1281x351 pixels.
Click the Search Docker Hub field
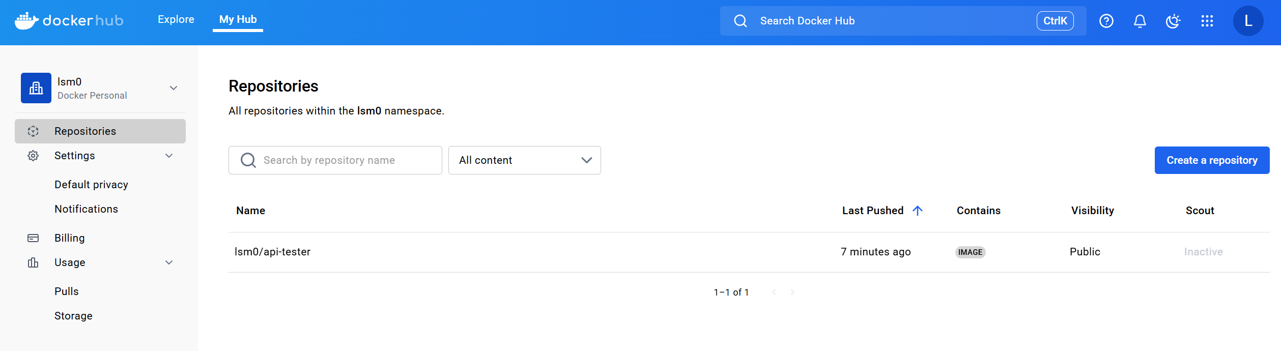903,21
